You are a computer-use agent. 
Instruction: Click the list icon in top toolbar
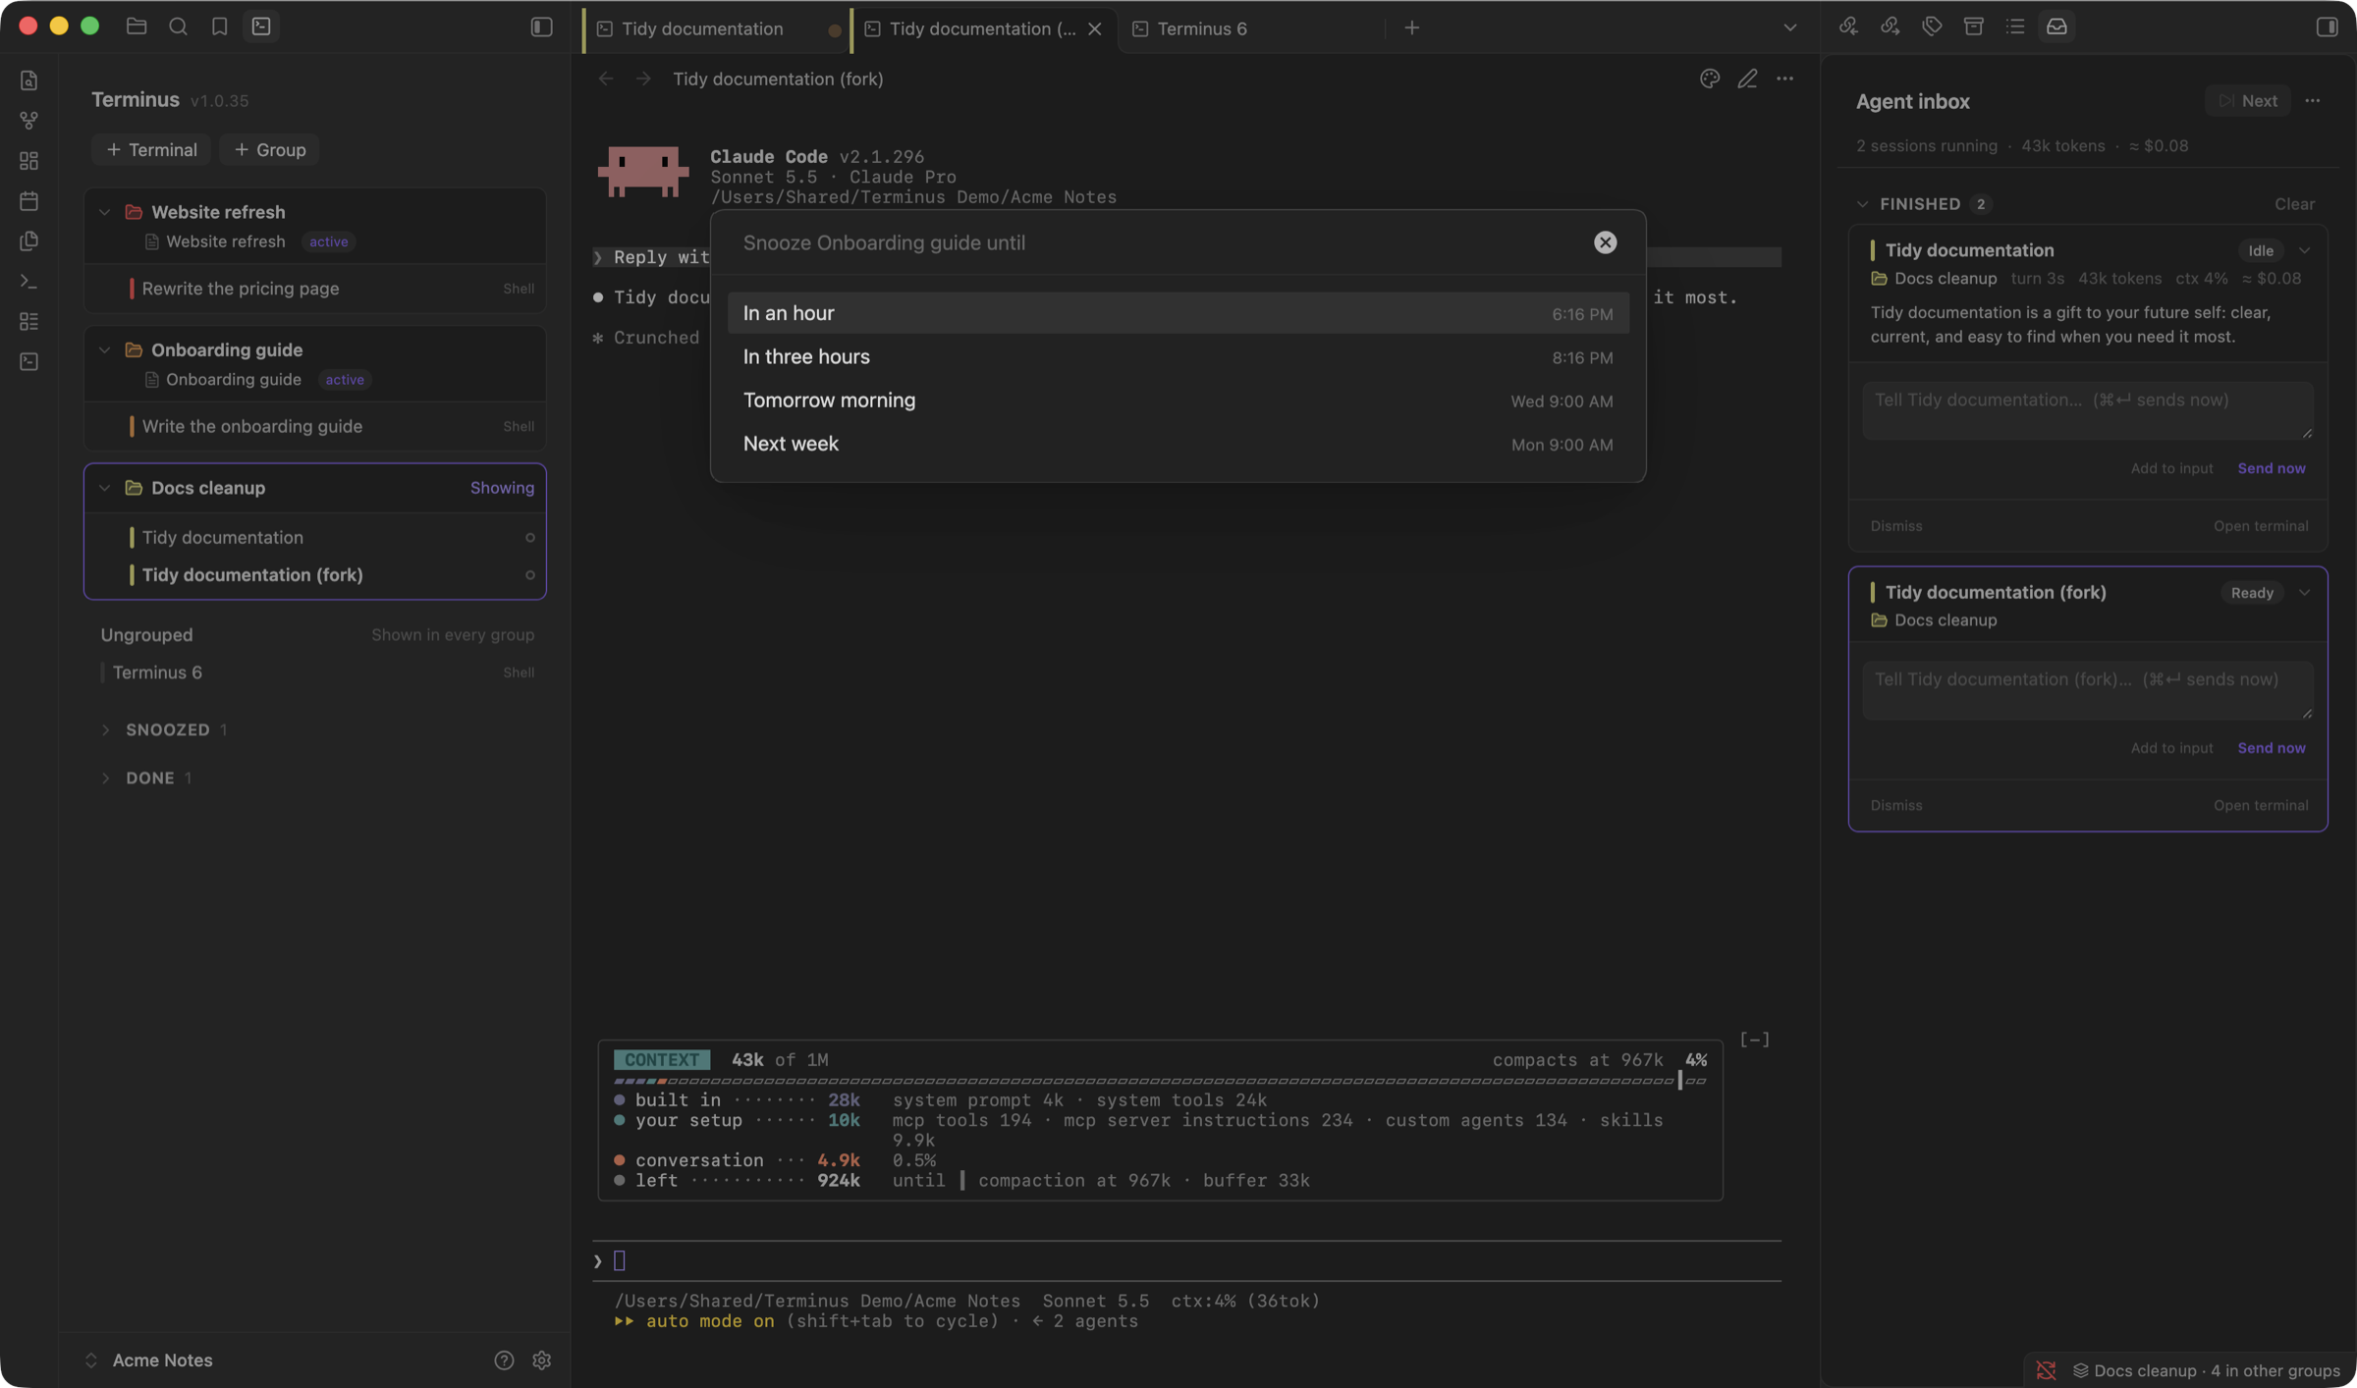pos(2015,27)
